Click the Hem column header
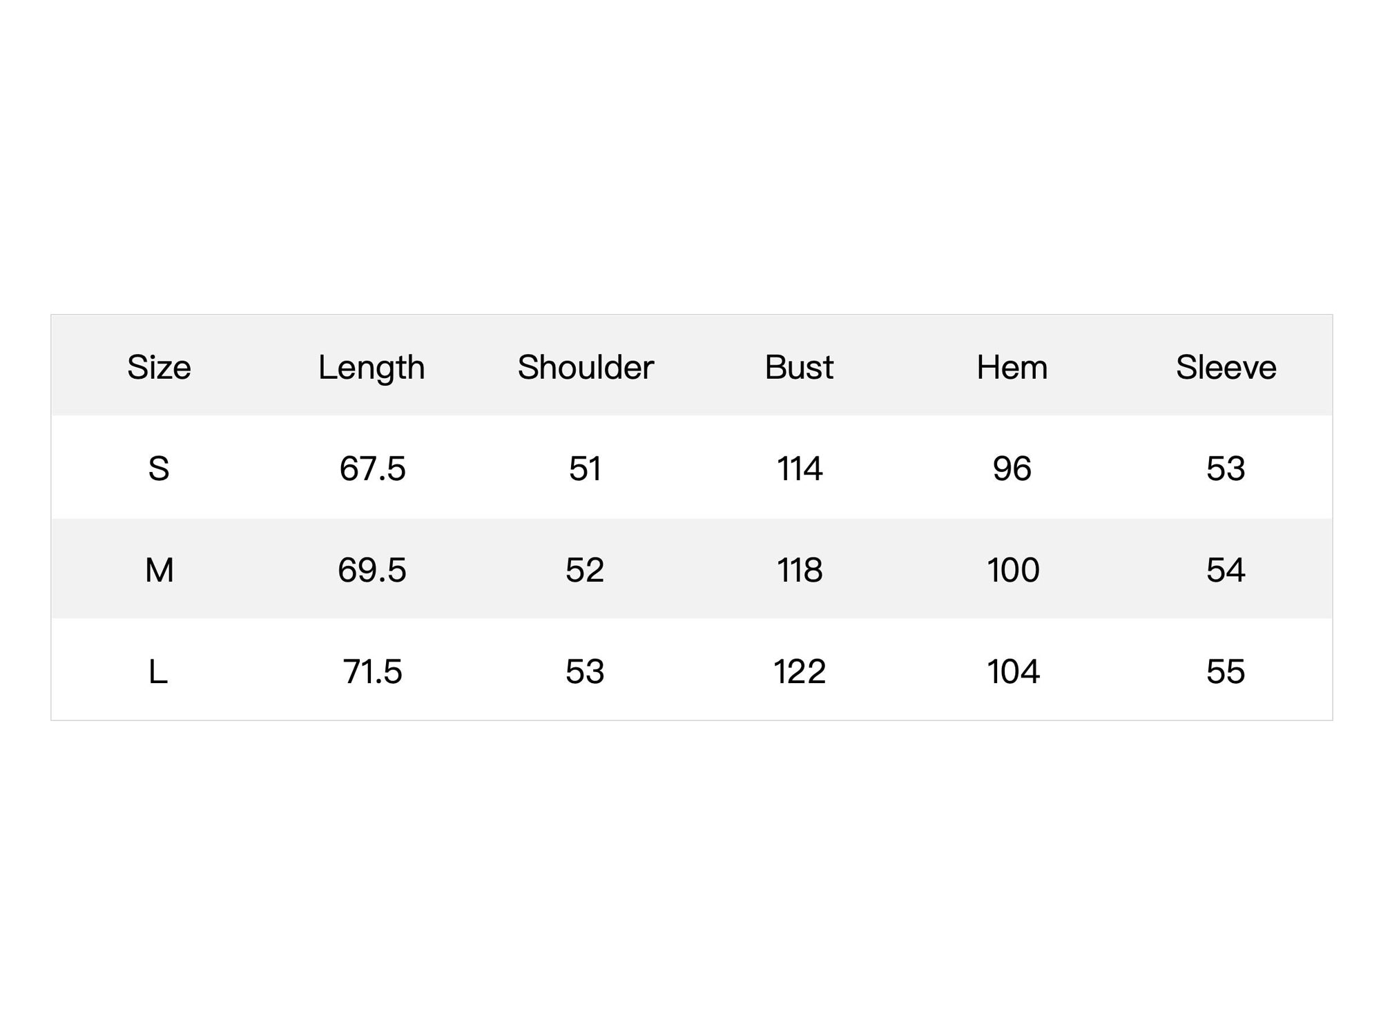This screenshot has height=1035, width=1381. point(1012,367)
